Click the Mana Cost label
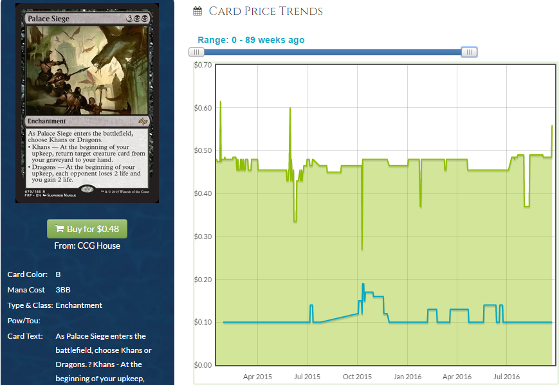Image resolution: width=559 pixels, height=385 pixels. click(x=26, y=290)
